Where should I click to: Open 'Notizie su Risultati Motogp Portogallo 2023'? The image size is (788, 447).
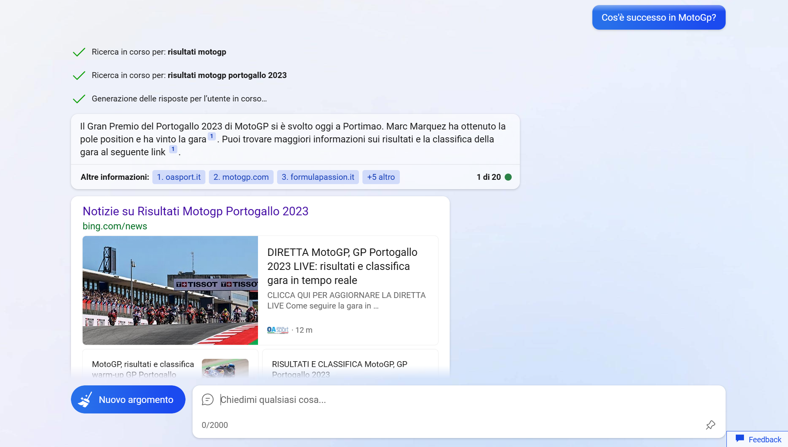point(195,211)
